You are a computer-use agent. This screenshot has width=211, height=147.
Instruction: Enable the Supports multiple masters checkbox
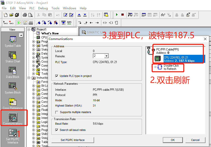(x=57, y=112)
